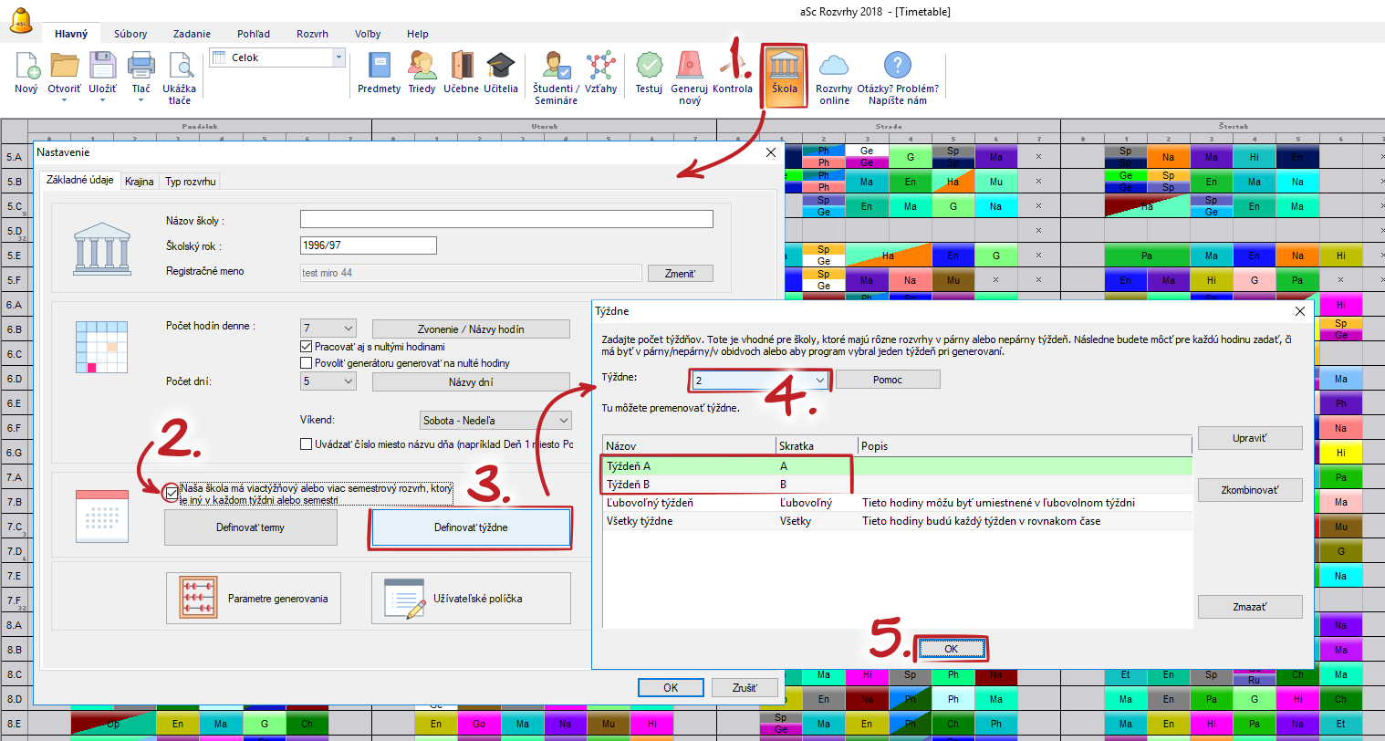Open the Učebne classrooms door icon
The height and width of the screenshot is (741, 1385).
click(x=462, y=67)
